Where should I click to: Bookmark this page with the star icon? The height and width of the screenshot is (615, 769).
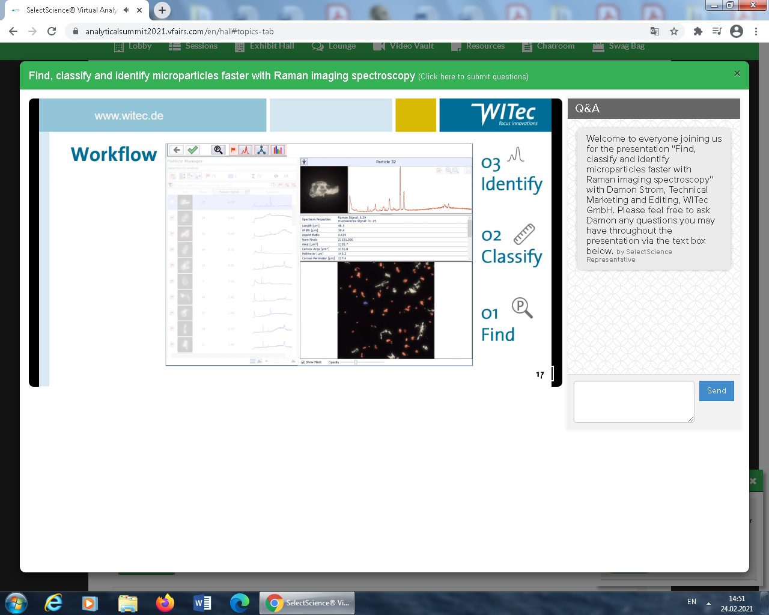pos(674,31)
